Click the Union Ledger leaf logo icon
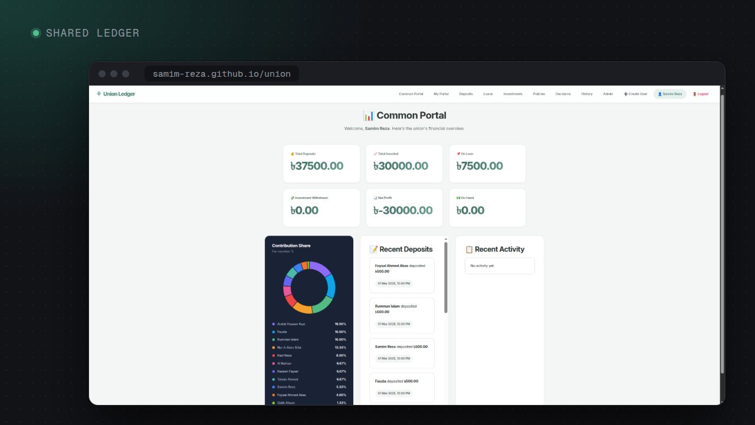755x425 pixels. pos(99,94)
